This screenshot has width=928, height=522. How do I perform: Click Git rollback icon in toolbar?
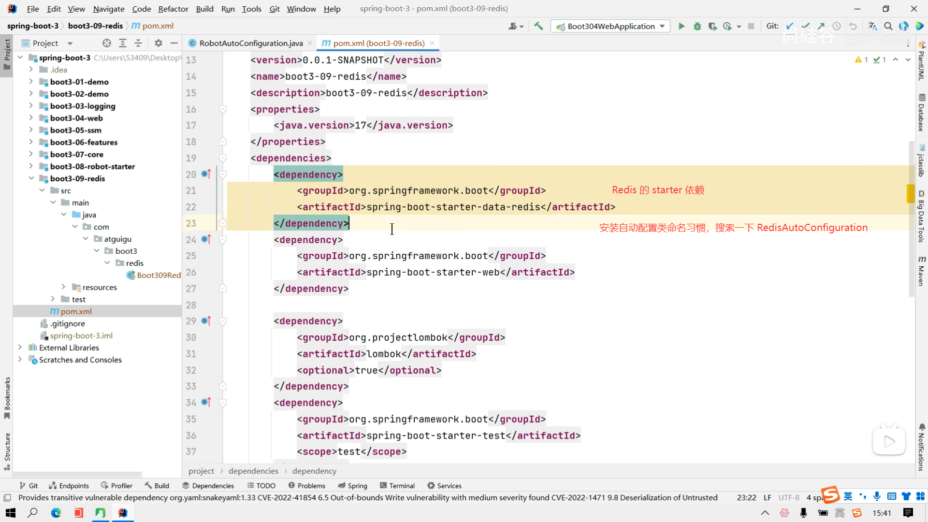[x=853, y=26]
